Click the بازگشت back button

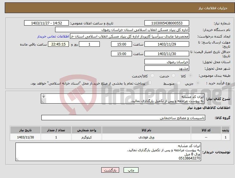pos(110,170)
